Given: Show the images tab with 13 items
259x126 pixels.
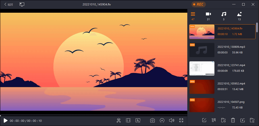Looking at the screenshot, I should tap(239, 16).
